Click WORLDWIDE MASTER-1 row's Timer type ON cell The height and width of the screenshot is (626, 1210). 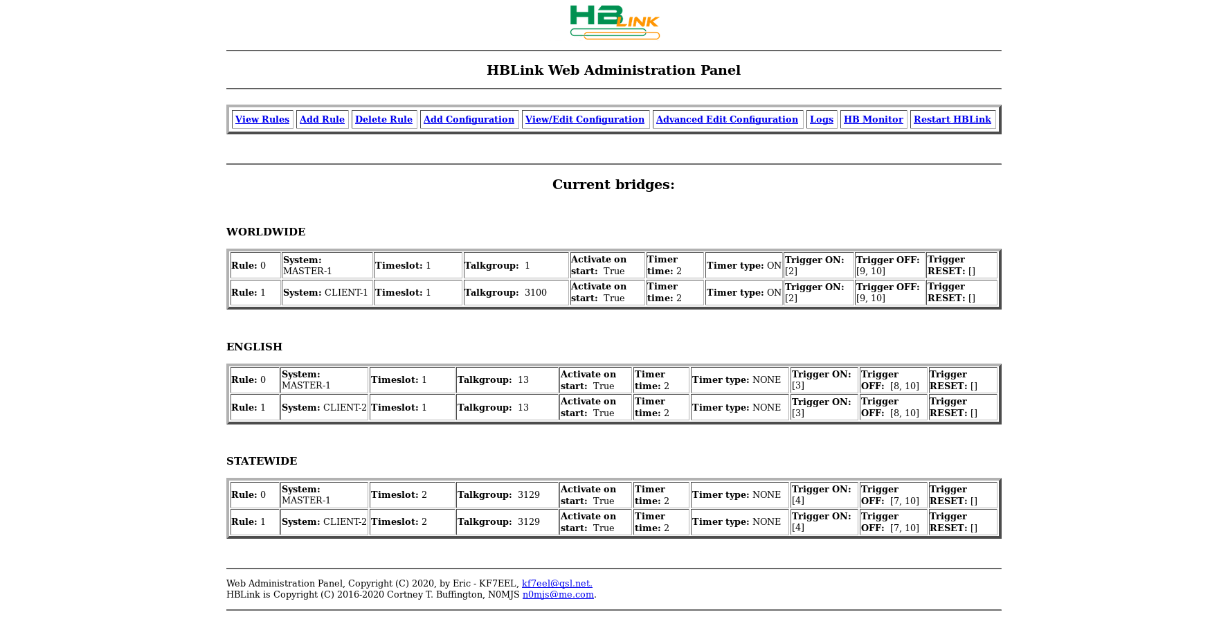(744, 265)
